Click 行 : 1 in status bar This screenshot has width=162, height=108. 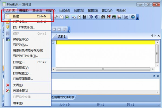(100, 105)
